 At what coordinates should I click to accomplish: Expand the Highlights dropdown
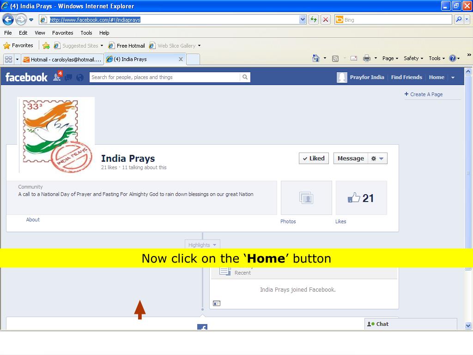[x=202, y=245]
